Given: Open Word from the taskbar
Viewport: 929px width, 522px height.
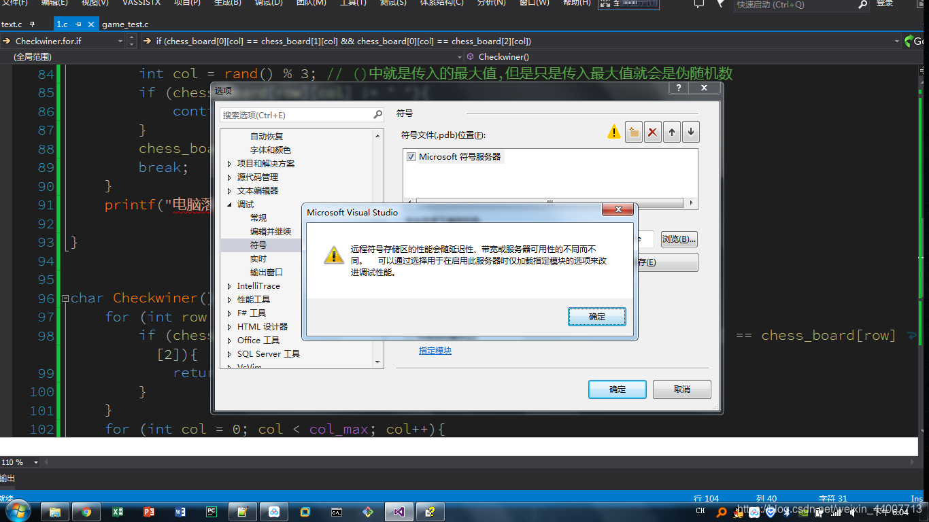Looking at the screenshot, I should [x=180, y=512].
